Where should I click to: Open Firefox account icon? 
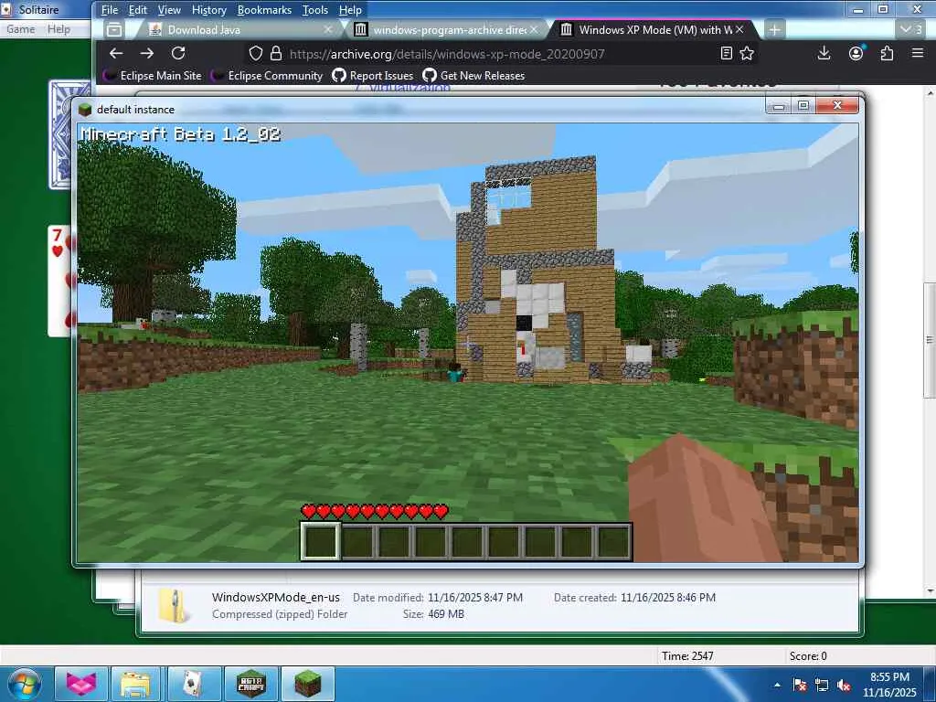(x=856, y=54)
